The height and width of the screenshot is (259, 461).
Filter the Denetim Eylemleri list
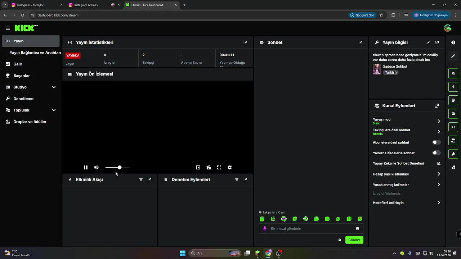pyautogui.click(x=237, y=180)
